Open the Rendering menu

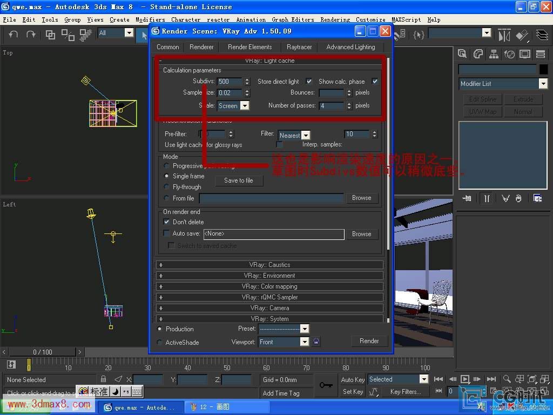click(x=335, y=20)
